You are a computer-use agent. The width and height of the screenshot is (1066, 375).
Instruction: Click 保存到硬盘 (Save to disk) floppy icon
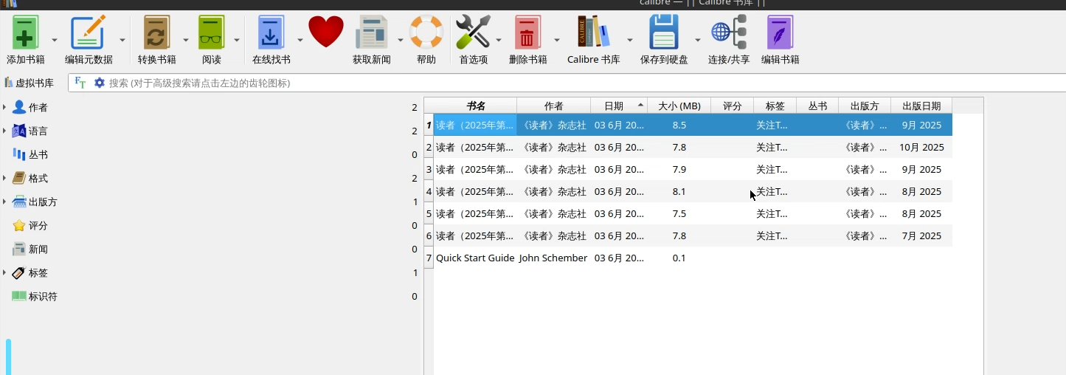pos(664,32)
